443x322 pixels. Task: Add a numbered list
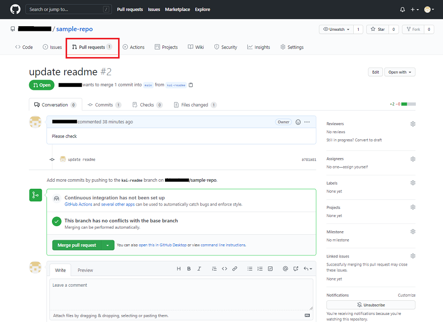click(260, 269)
